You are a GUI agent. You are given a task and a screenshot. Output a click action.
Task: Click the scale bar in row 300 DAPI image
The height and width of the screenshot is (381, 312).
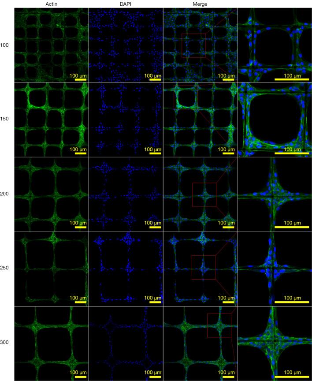(153, 377)
